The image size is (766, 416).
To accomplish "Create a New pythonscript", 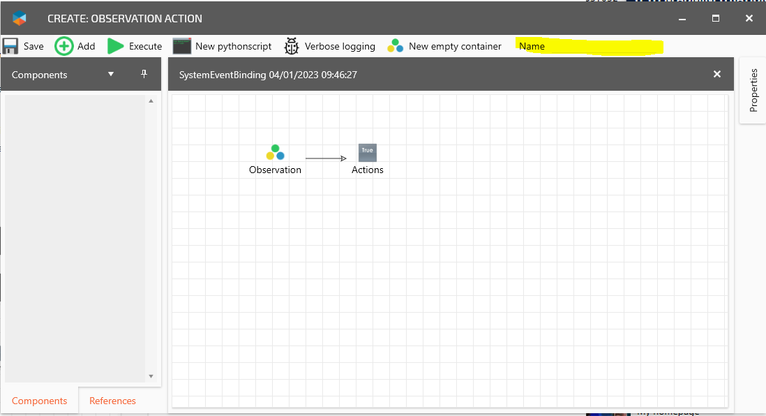I will pyautogui.click(x=182, y=46).
